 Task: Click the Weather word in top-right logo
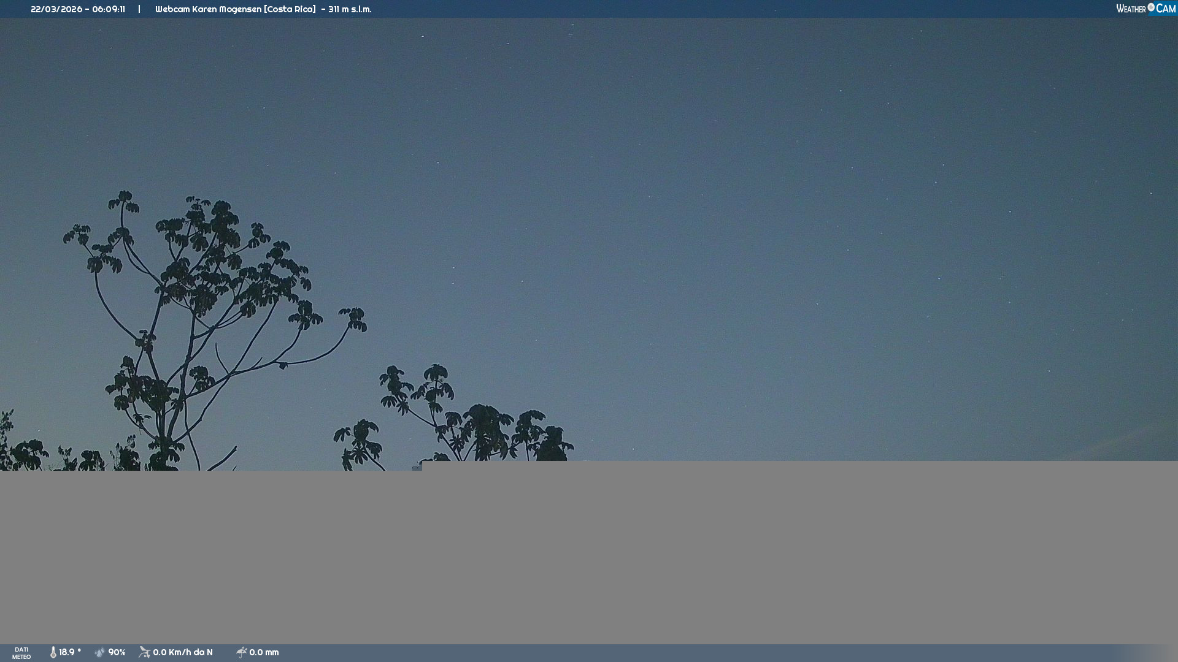click(x=1131, y=9)
